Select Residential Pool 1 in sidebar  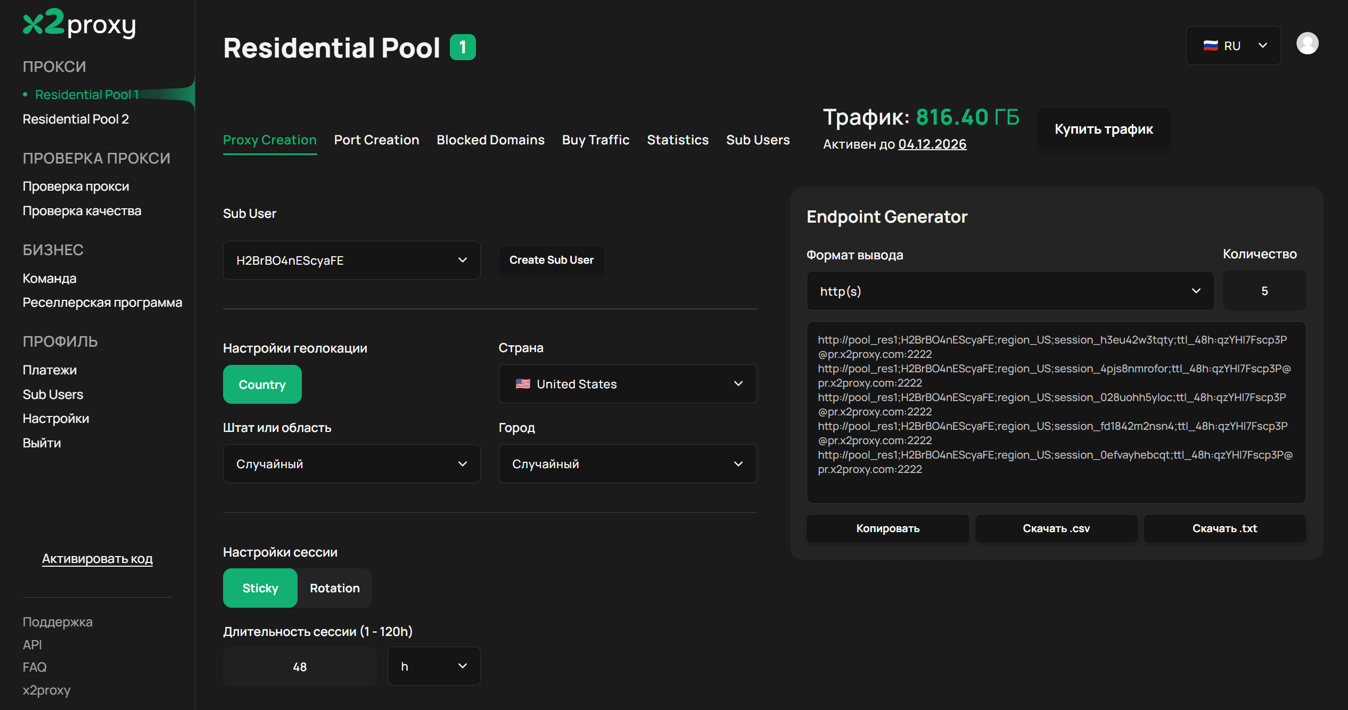[x=87, y=95]
